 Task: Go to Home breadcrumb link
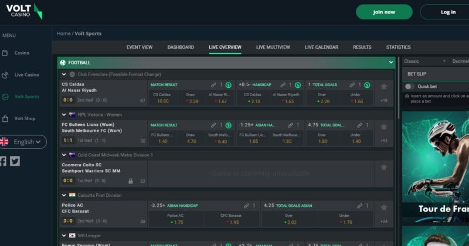pos(64,33)
